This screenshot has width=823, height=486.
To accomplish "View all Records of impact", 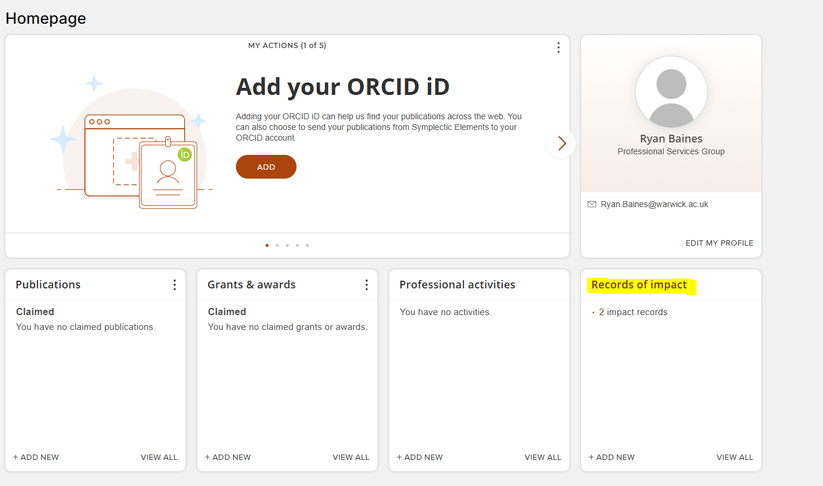I will (x=734, y=458).
